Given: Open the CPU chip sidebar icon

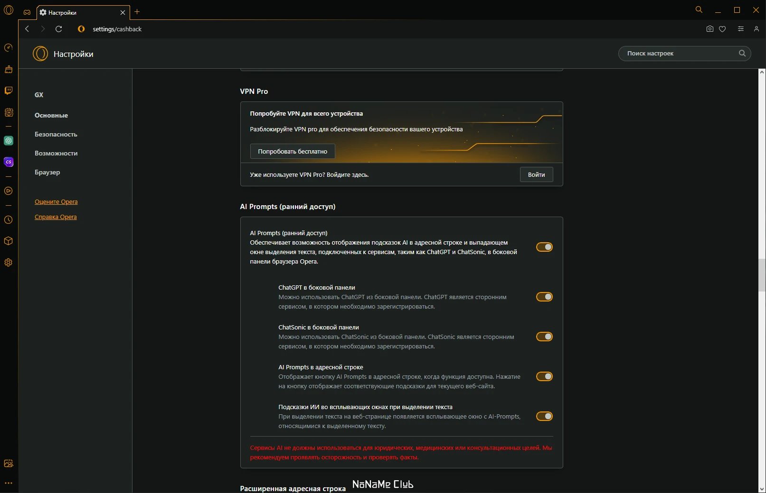Looking at the screenshot, I should tap(9, 112).
